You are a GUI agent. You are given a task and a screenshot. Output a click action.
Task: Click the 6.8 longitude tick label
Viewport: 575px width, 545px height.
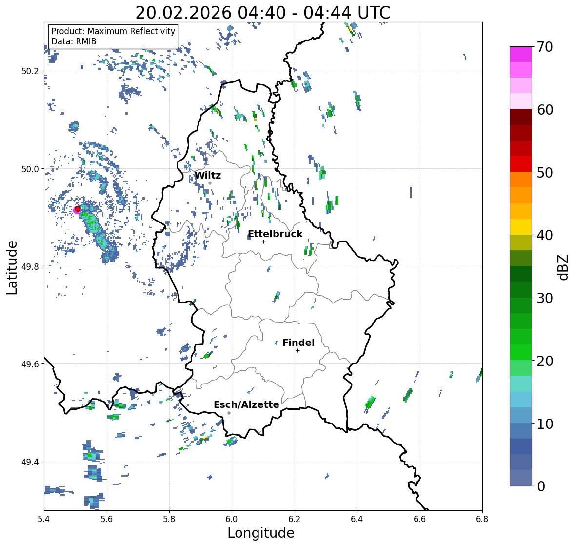pos(482,519)
